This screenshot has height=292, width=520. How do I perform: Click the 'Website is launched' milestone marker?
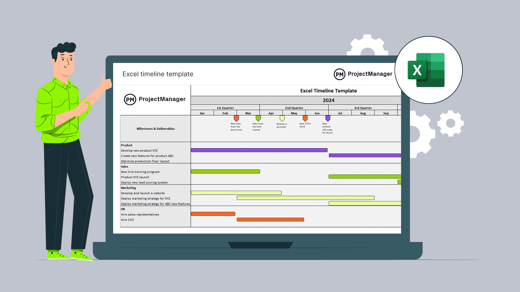(x=282, y=118)
